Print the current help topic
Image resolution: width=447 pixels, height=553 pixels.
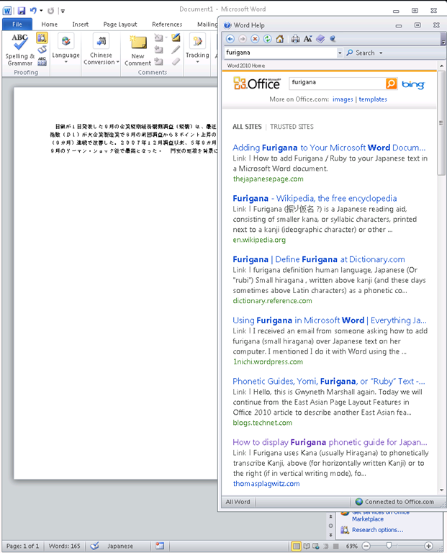[295, 39]
